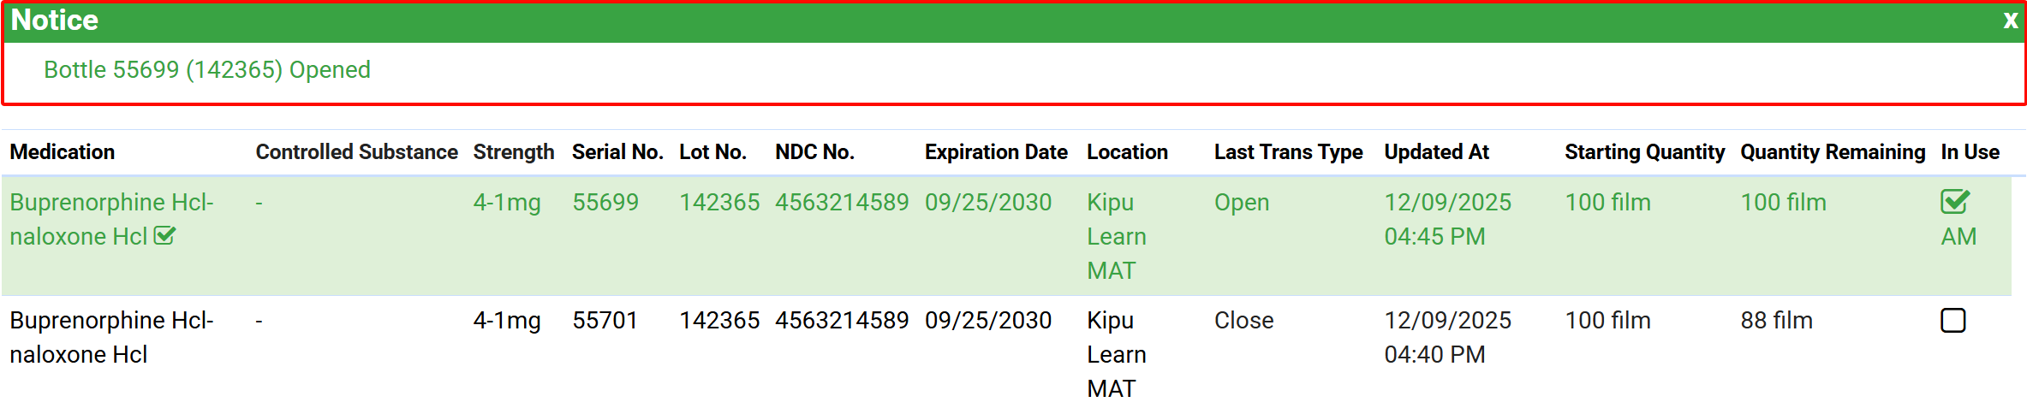This screenshot has height=402, width=2027.
Task: Click the Open transaction type in first row
Action: pos(1241,203)
